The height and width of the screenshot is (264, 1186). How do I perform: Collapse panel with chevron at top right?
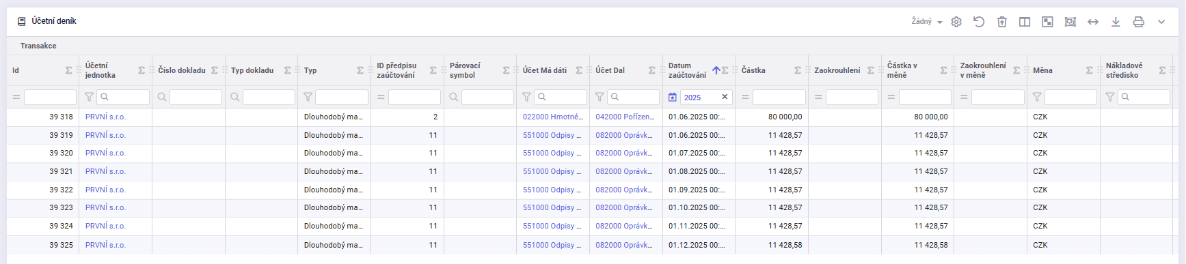click(1161, 22)
